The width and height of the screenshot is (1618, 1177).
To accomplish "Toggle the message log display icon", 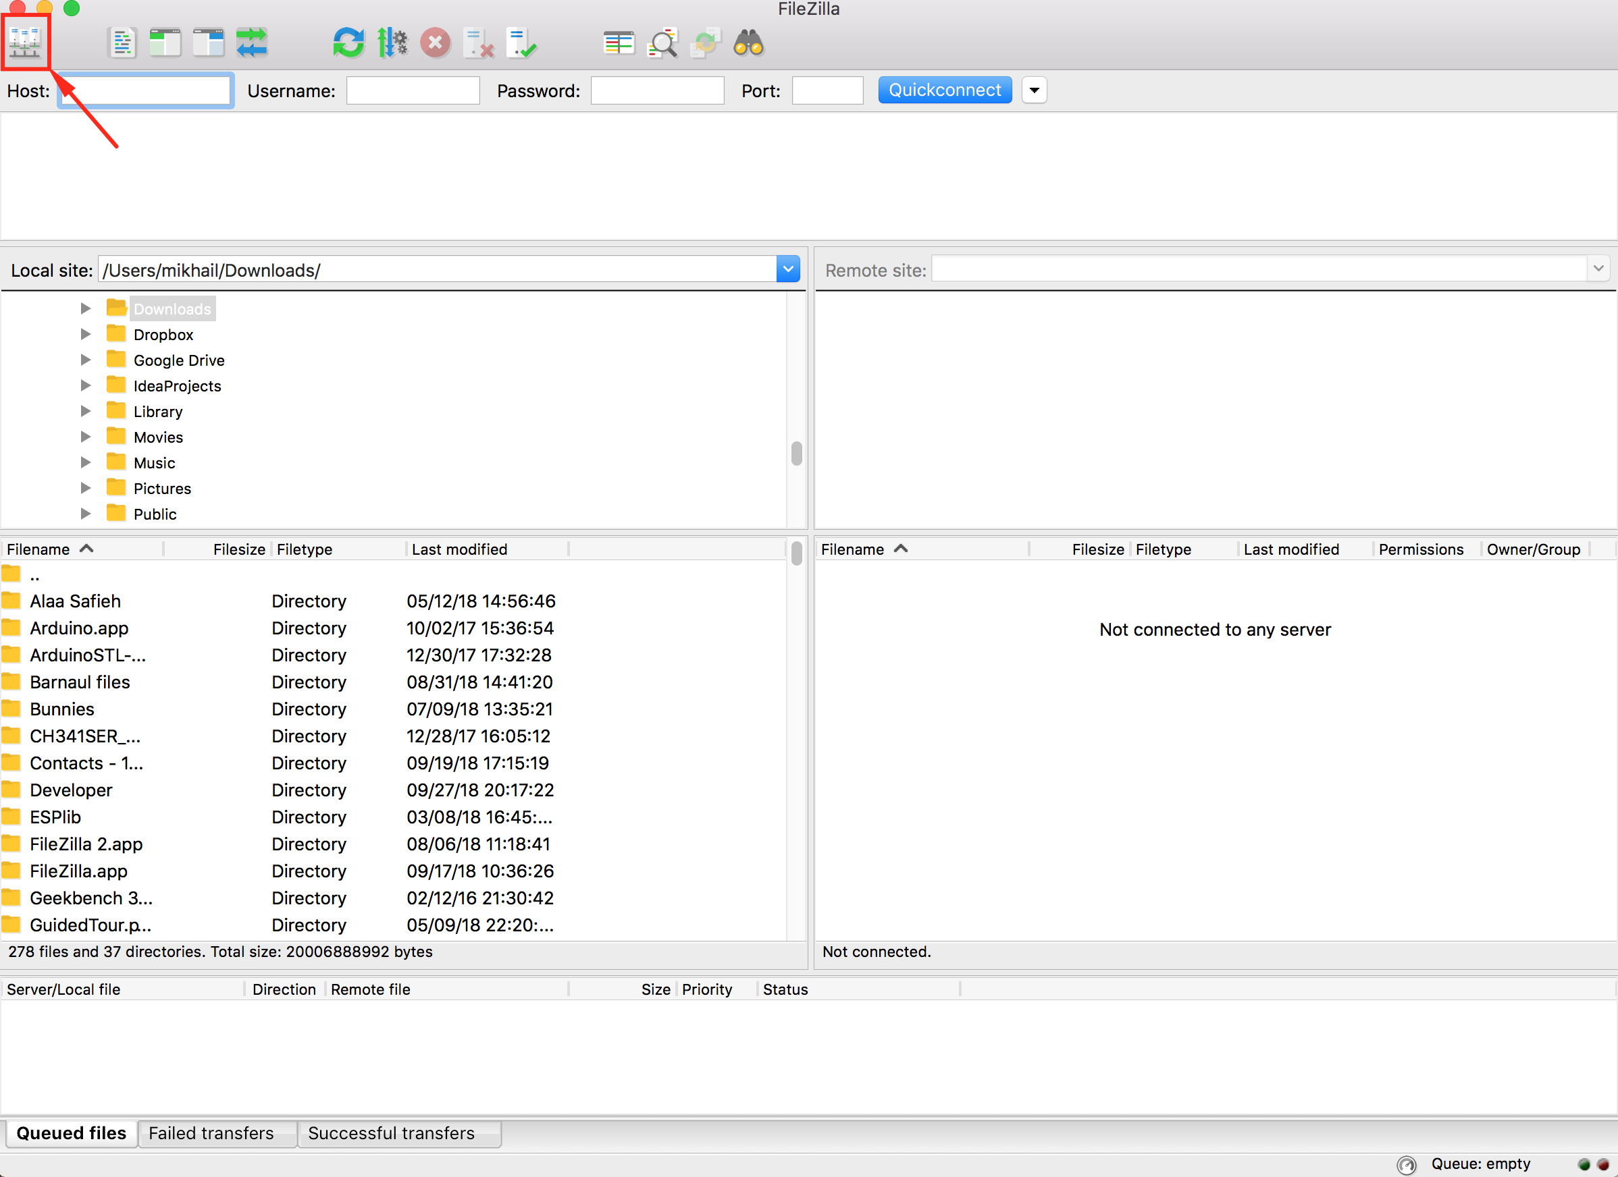I will (x=122, y=43).
